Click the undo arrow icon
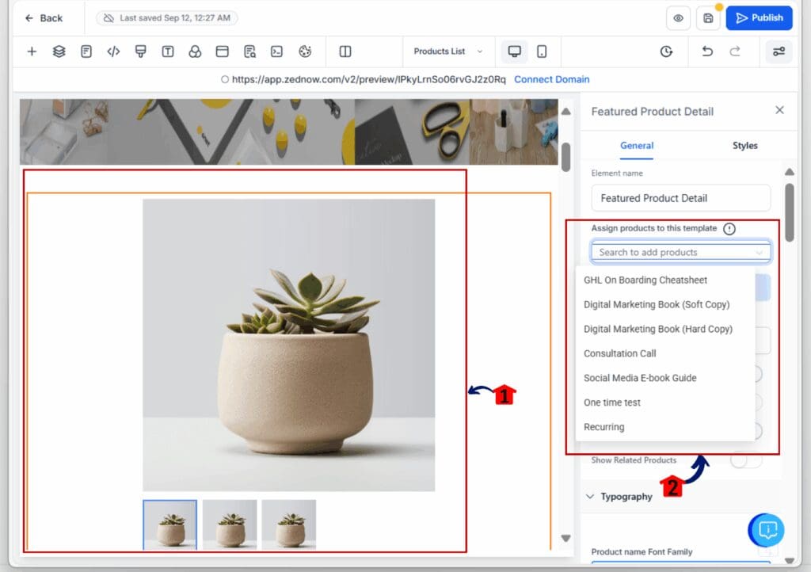 (707, 51)
